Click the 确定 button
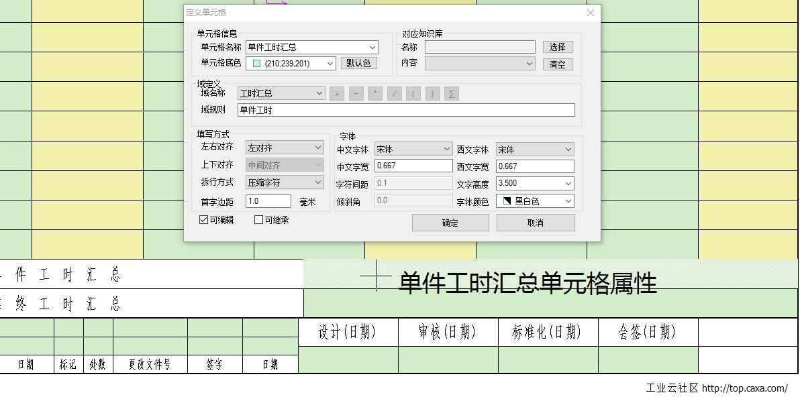The width and height of the screenshot is (800, 399). tap(450, 223)
